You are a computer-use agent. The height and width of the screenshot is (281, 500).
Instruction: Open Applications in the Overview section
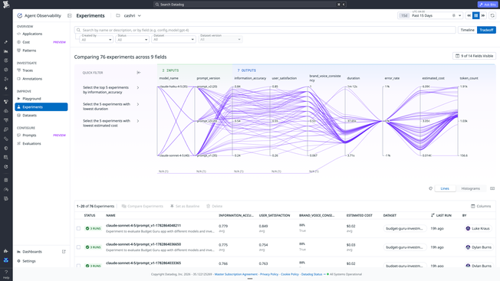(x=32, y=34)
